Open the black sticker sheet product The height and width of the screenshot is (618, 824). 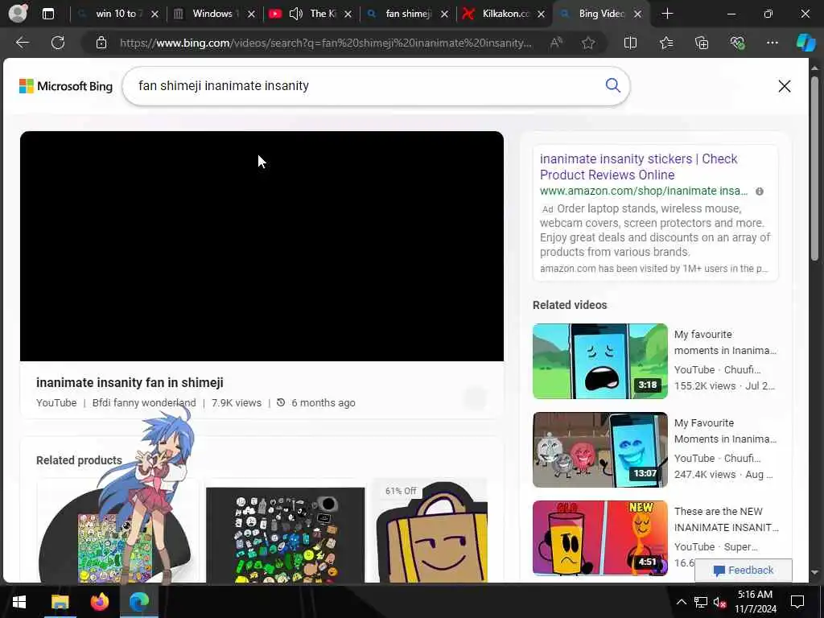285,535
